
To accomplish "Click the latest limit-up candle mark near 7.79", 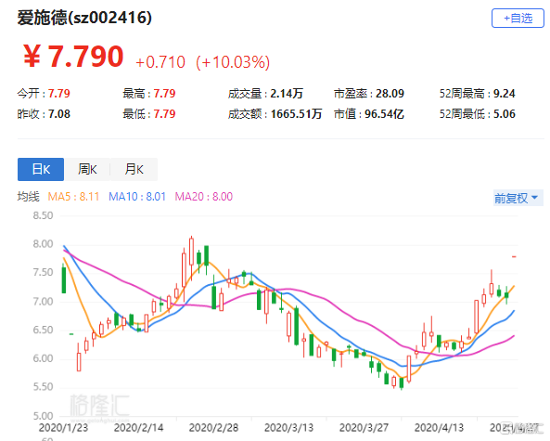I will pos(514,256).
